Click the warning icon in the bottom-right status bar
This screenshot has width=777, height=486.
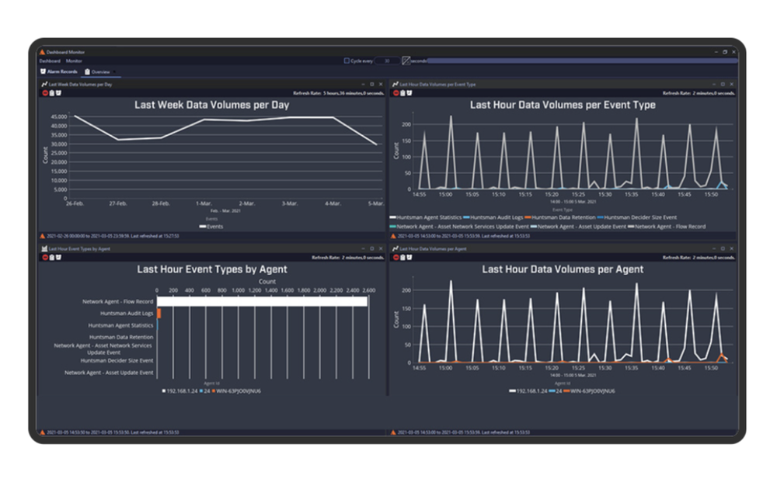[x=393, y=432]
